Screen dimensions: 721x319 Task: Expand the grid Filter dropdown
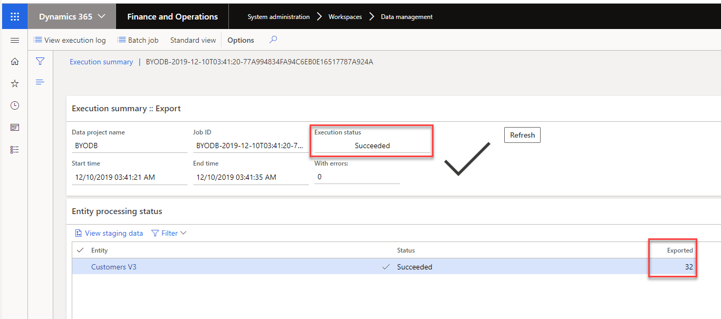[169, 233]
